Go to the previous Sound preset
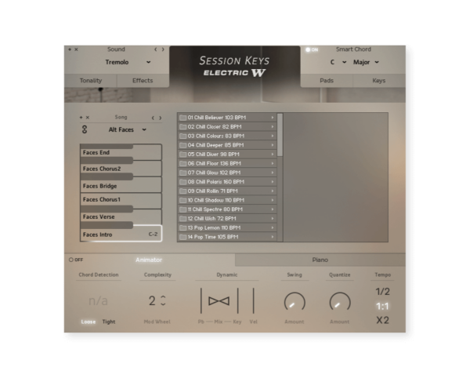The height and width of the screenshot is (378, 470). 155,49
